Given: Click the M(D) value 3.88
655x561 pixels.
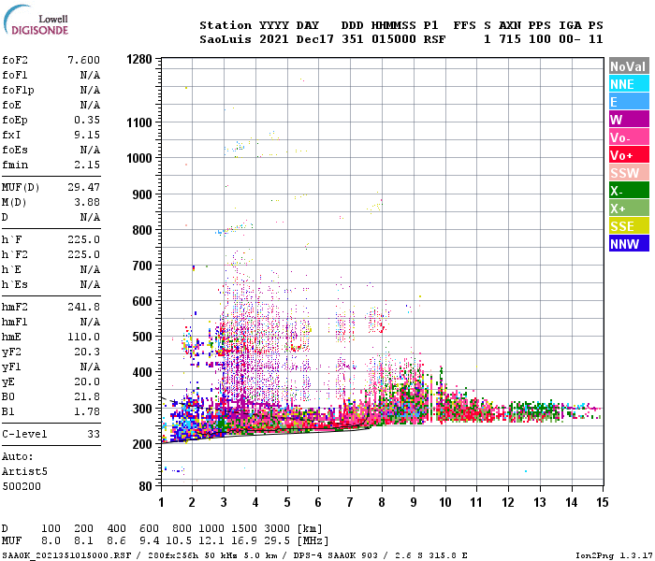Looking at the screenshot, I should coord(87,202).
